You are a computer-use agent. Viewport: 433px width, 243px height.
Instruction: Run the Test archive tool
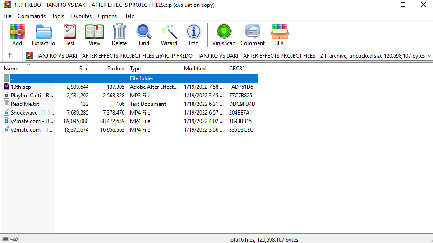tap(70, 32)
